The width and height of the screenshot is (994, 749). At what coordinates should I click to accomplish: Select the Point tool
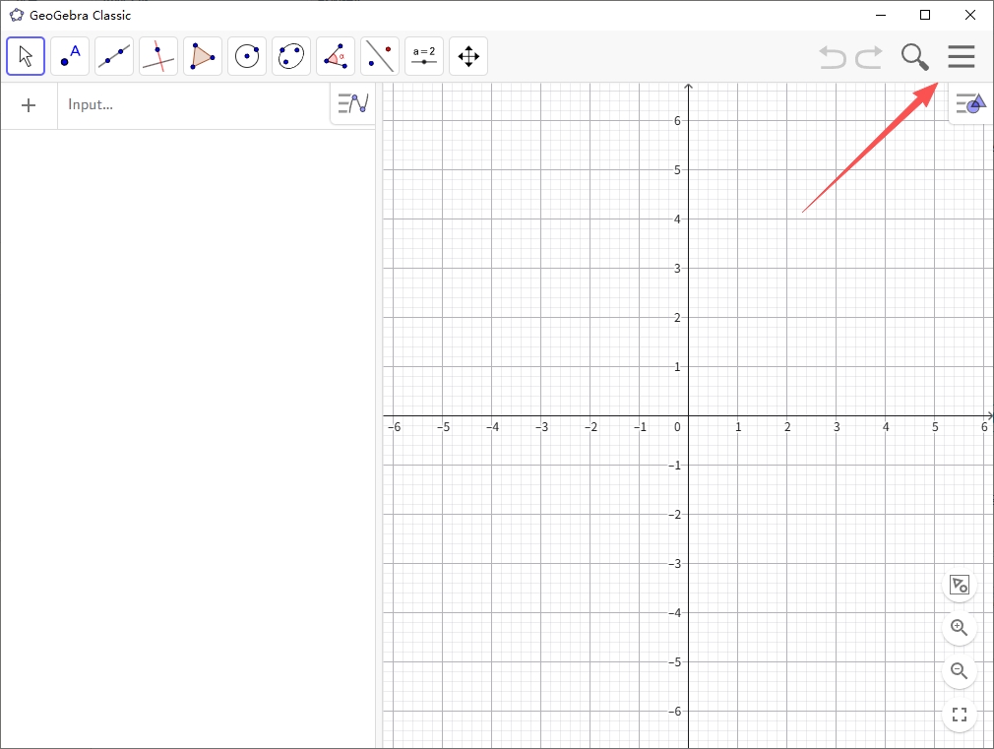click(x=70, y=56)
